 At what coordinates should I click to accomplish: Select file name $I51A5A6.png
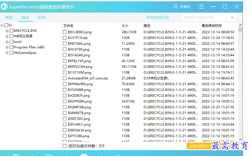[x=79, y=55]
